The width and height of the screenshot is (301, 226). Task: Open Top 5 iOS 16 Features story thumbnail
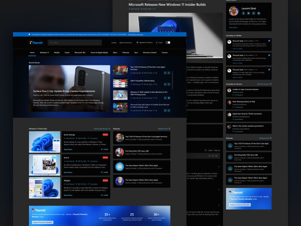(x=120, y=70)
